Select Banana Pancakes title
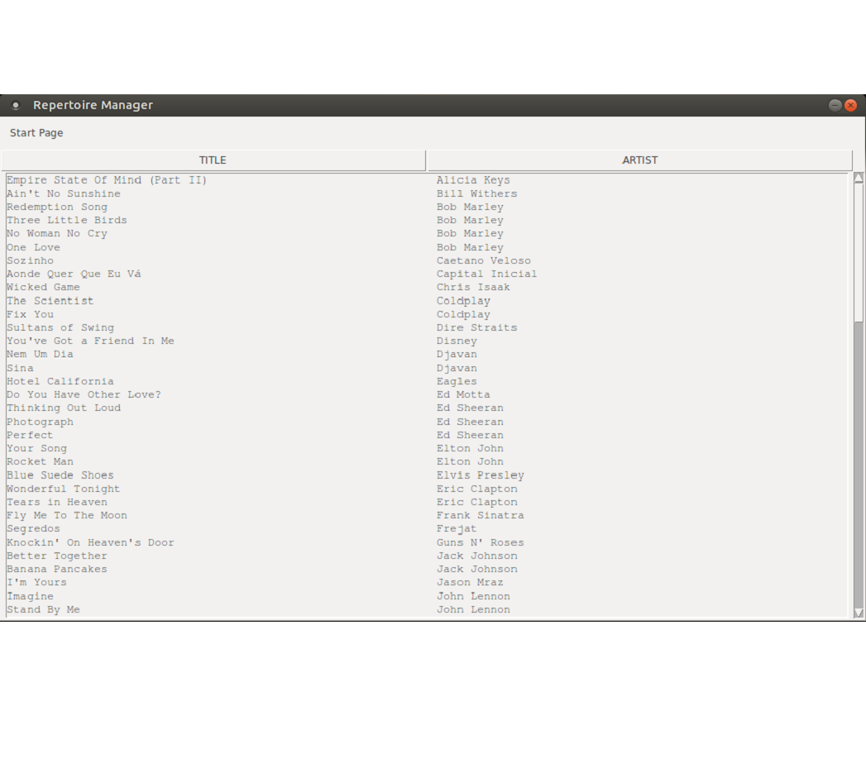This screenshot has width=866, height=778. 57,570
